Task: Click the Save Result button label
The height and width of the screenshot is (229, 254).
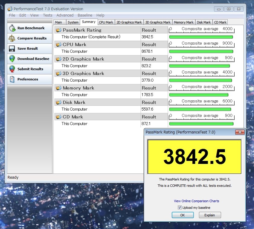Action: click(x=28, y=49)
